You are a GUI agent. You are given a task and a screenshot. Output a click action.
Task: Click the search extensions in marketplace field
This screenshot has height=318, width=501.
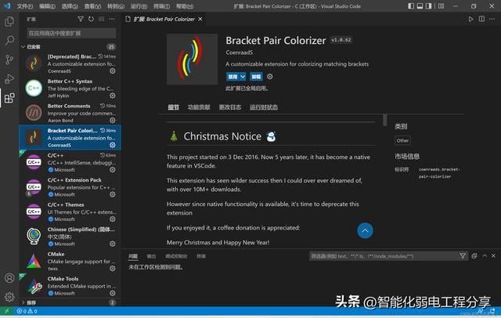[x=70, y=34]
